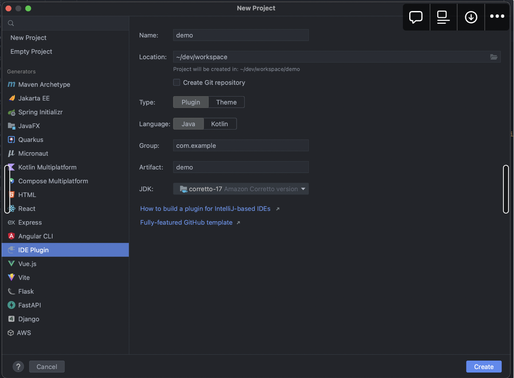Click the Vite lightning icon

(x=11, y=278)
